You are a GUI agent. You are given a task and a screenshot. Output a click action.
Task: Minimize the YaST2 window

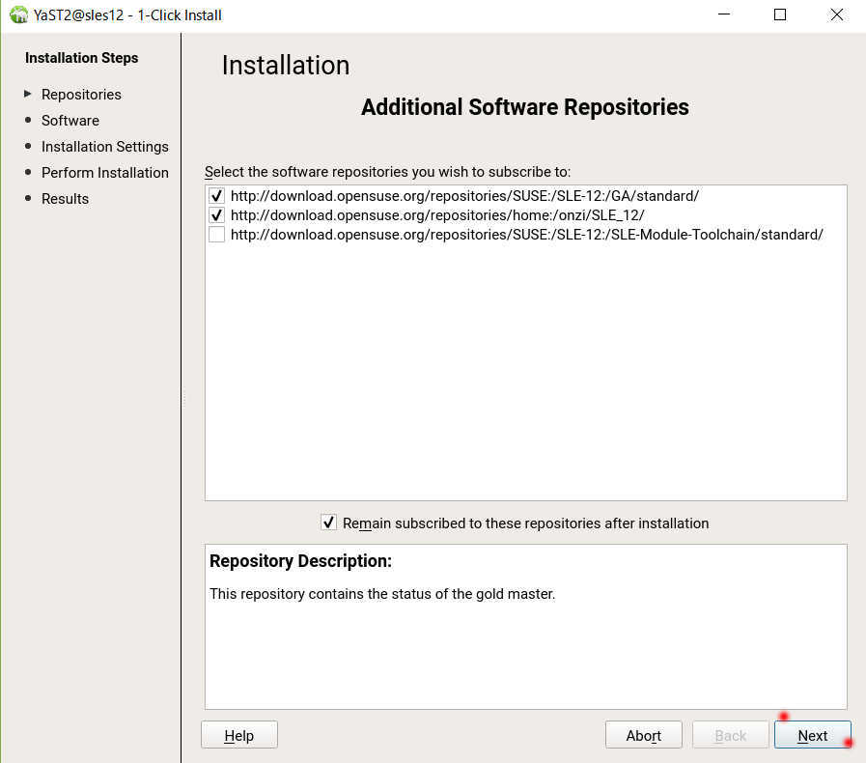tap(724, 14)
